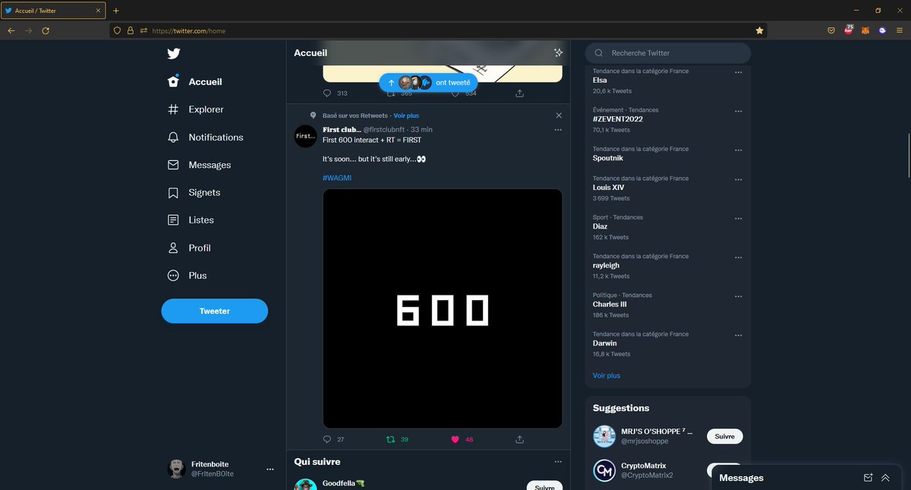The image size is (911, 490).
Task: Open the Profil page
Action: (189, 248)
